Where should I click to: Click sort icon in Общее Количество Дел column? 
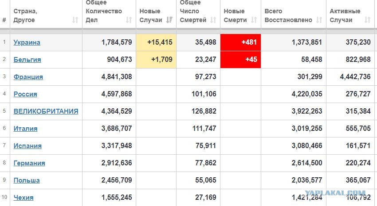[x=129, y=20]
